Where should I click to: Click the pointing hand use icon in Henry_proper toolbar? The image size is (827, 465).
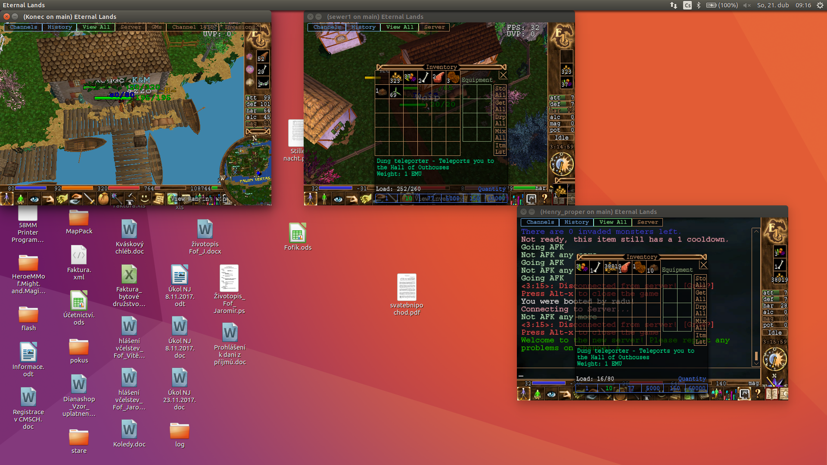point(565,394)
